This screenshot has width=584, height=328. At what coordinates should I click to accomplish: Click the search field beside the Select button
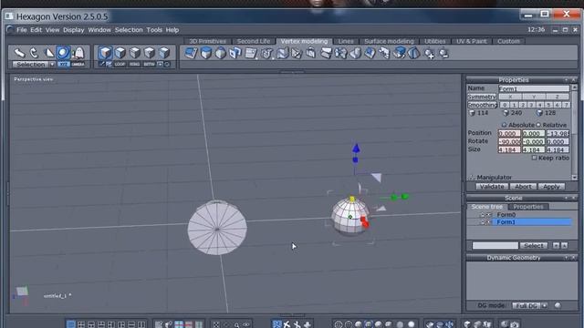point(495,245)
